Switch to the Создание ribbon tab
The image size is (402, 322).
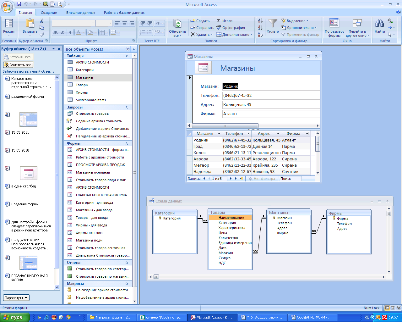(x=49, y=13)
